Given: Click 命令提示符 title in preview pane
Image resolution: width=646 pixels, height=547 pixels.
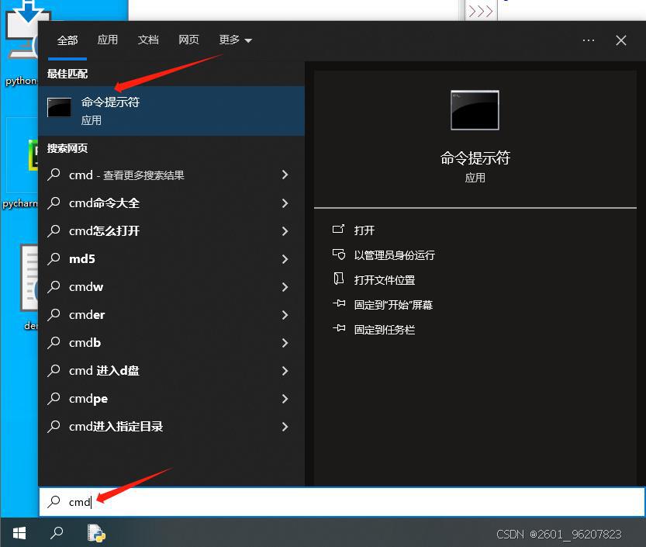Looking at the screenshot, I should click(x=475, y=158).
